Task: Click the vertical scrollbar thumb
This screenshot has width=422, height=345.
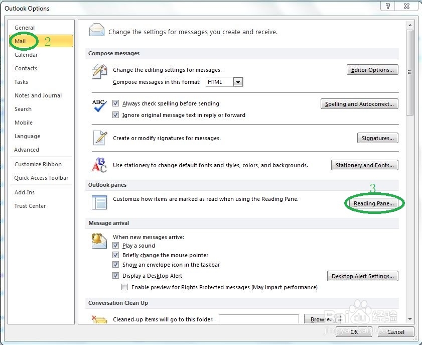Action: coord(410,72)
